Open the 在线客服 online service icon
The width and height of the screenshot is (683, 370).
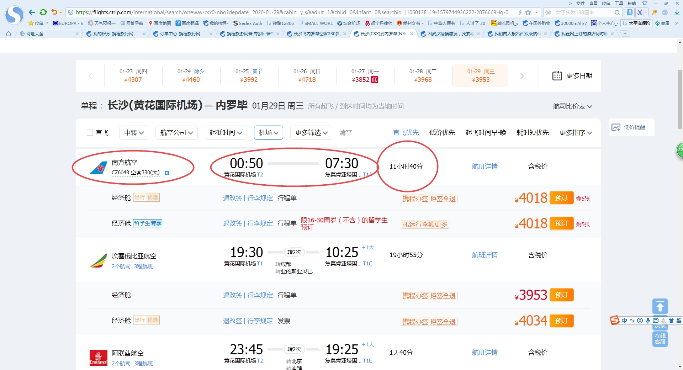click(x=660, y=339)
